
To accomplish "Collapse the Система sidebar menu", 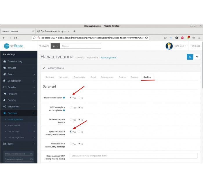I will [x=19, y=113].
